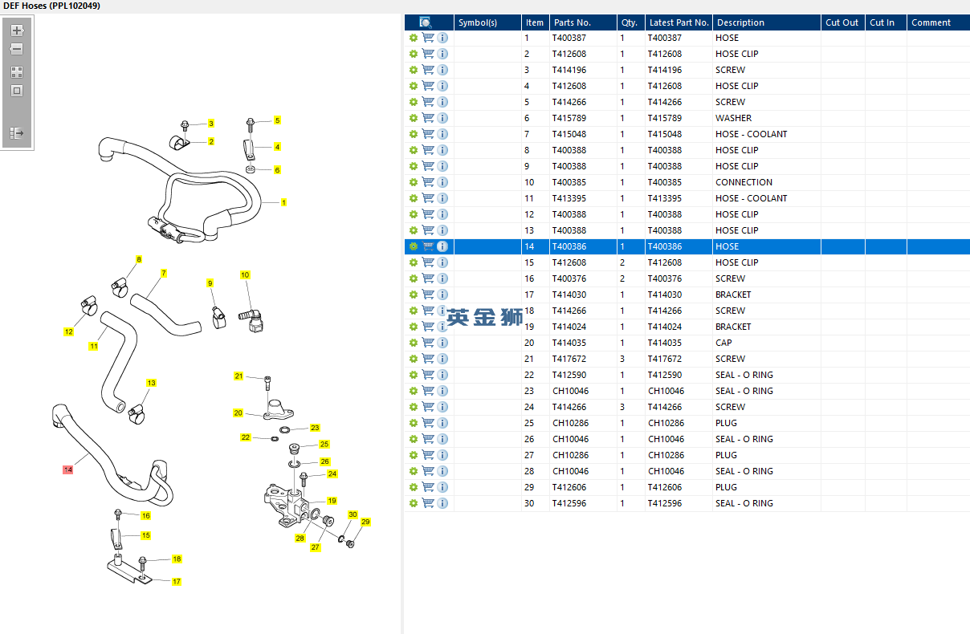The width and height of the screenshot is (970, 634).
Task: Click the Latest Part No. column header
Action: click(679, 22)
